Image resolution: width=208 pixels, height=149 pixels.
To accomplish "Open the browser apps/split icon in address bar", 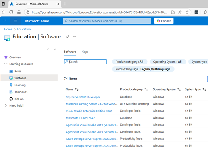I will click(x=173, y=12).
